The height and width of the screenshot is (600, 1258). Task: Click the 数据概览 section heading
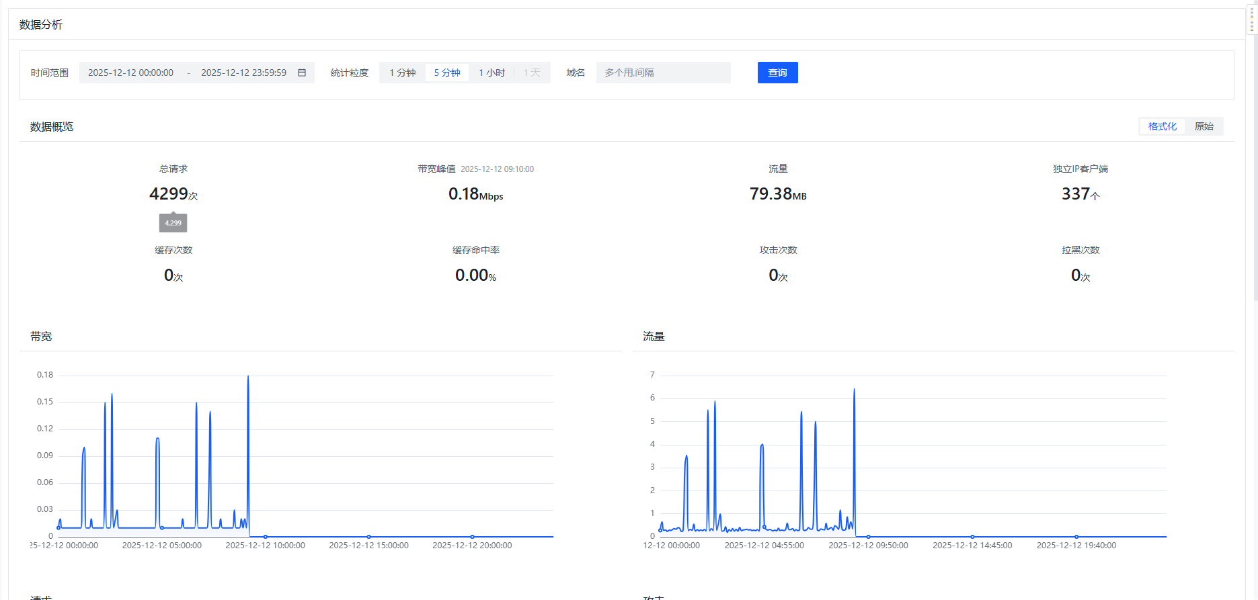pyautogui.click(x=52, y=127)
